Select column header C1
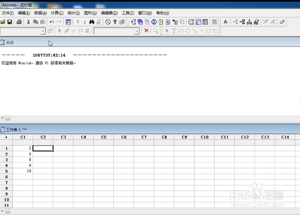 click(x=23, y=137)
